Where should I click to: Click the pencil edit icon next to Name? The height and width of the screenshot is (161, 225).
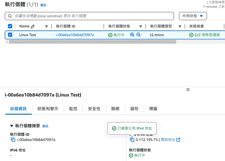click(x=33, y=26)
